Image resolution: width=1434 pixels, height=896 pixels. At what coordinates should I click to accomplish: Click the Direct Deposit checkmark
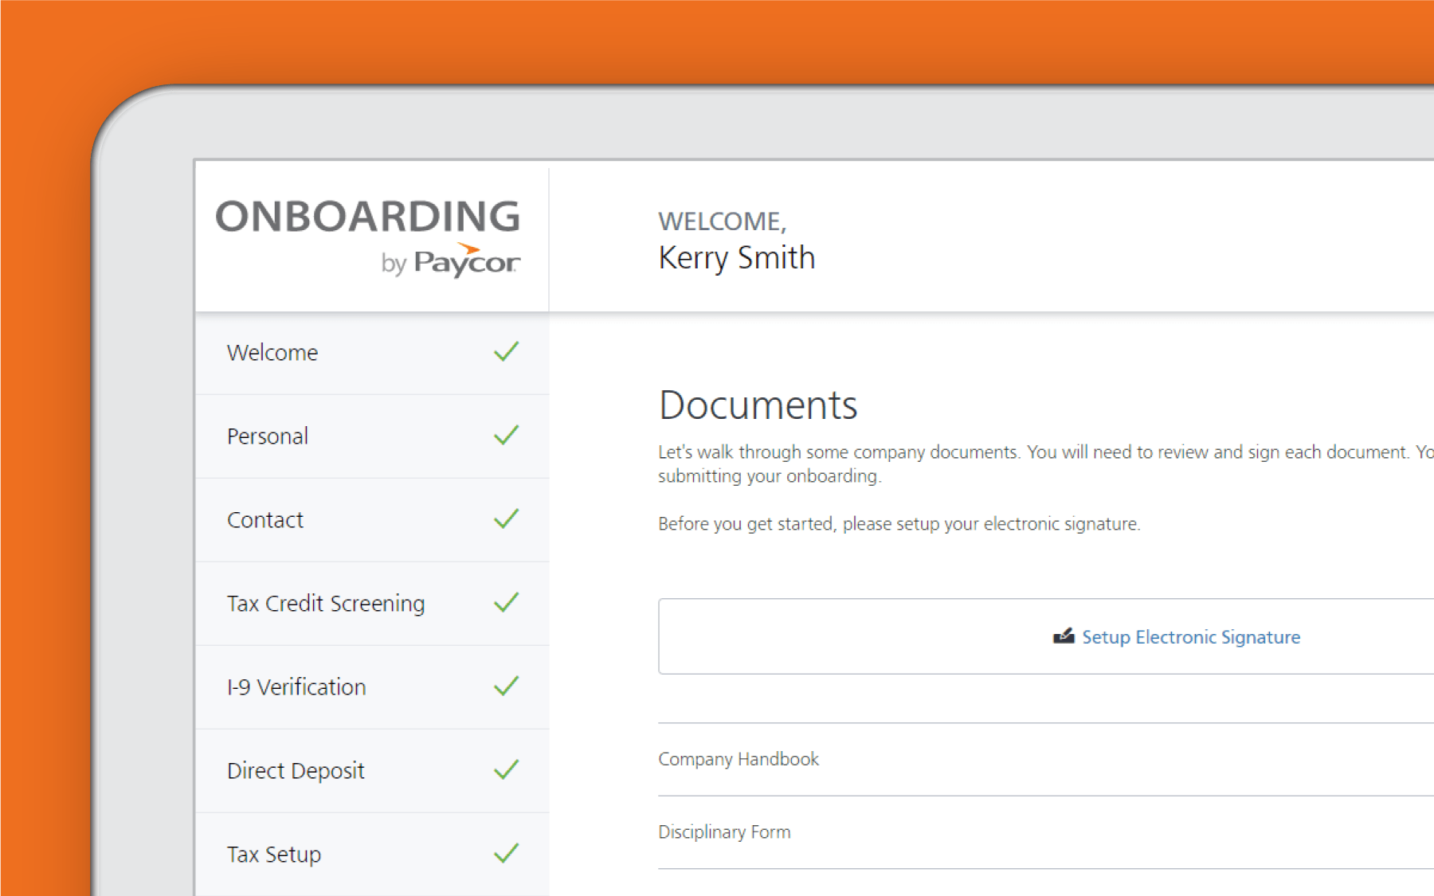point(507,769)
